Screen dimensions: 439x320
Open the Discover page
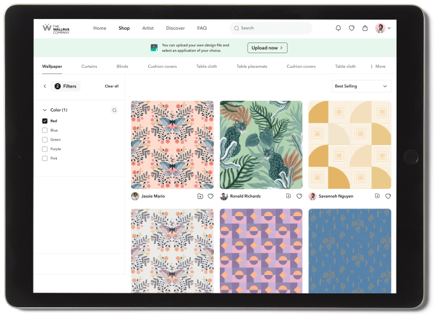[x=175, y=28]
